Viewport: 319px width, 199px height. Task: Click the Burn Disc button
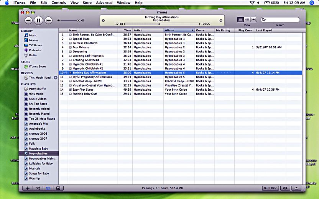[x=270, y=188]
